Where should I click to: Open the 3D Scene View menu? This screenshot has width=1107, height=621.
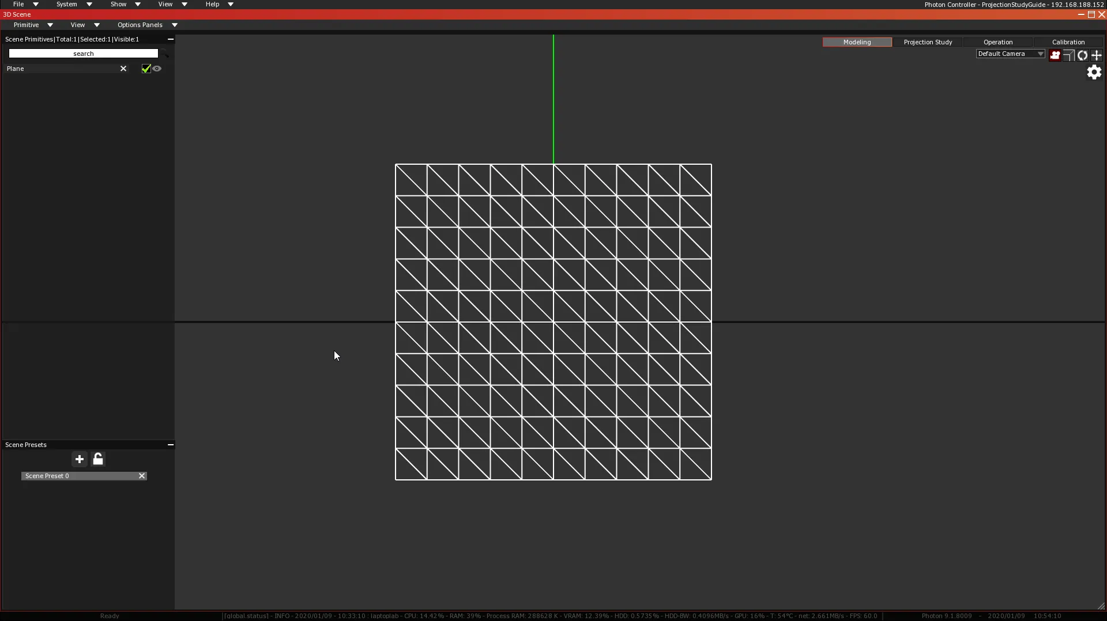point(85,25)
